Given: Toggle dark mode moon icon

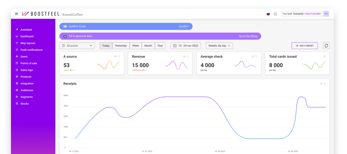Looking at the screenshot, I should click(x=276, y=14).
